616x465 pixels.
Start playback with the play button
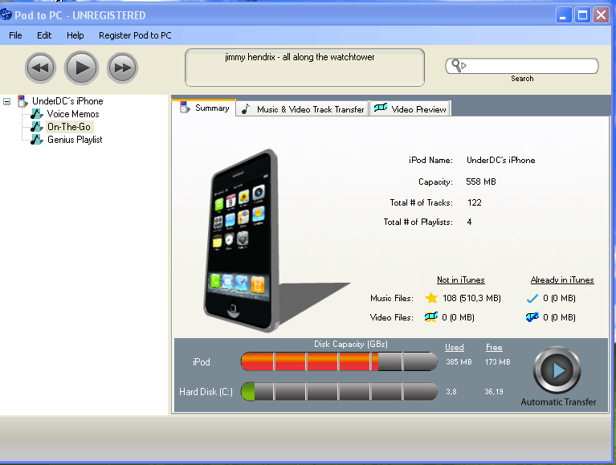pos(81,68)
